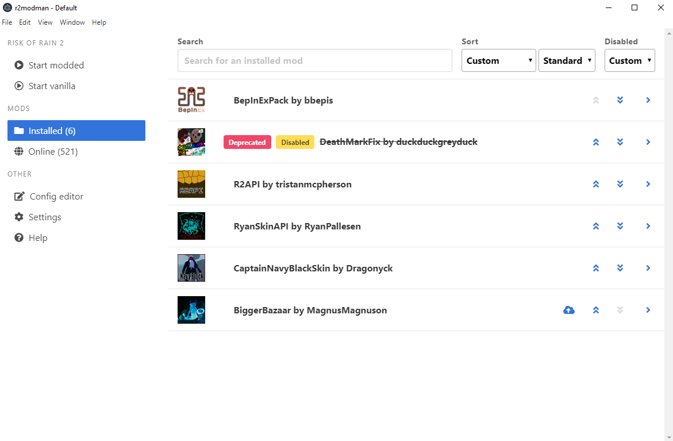This screenshot has height=441, width=673.
Task: Expand the BepInExPack row chevron
Action: (x=648, y=100)
